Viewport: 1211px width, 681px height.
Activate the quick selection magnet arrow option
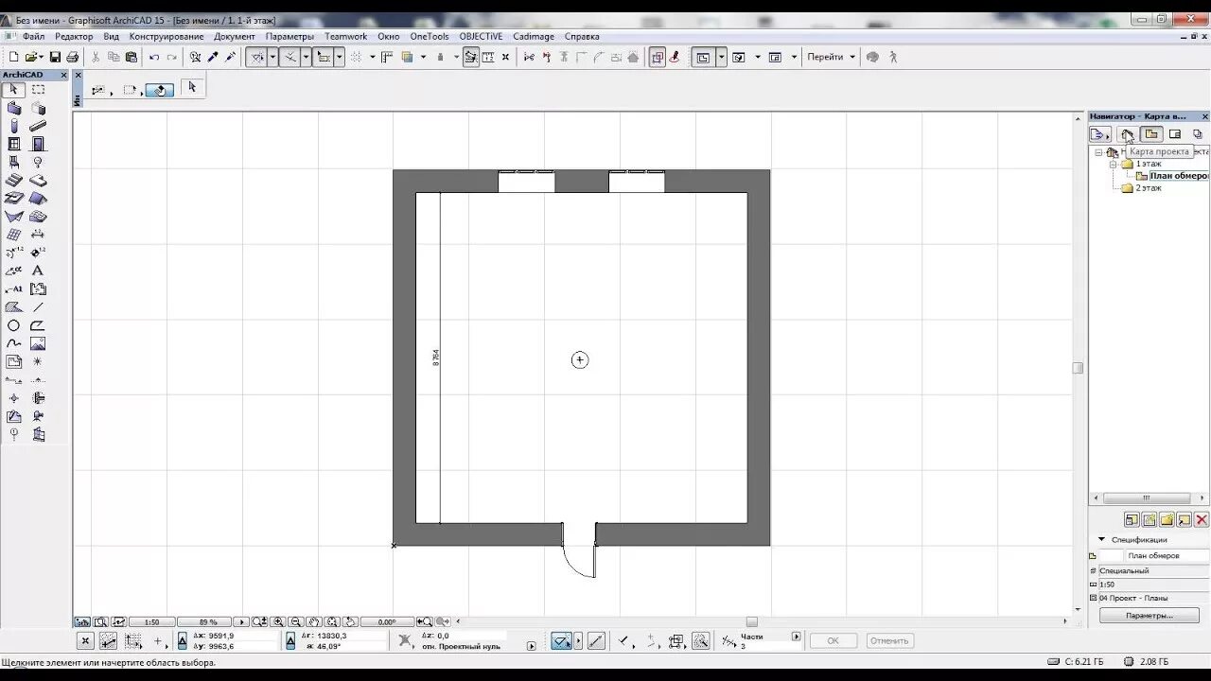159,90
